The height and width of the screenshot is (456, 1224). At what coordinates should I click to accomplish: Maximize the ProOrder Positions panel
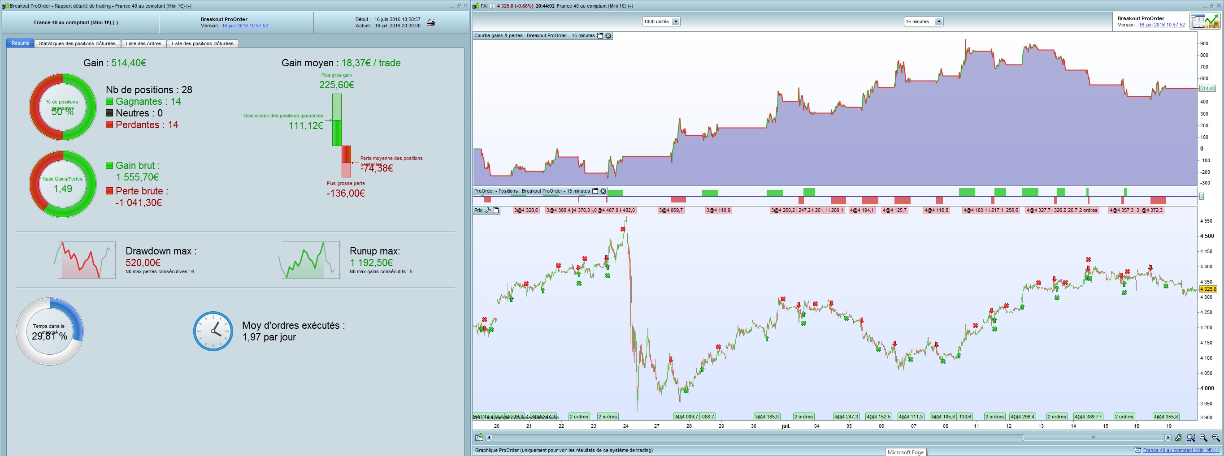coord(595,191)
